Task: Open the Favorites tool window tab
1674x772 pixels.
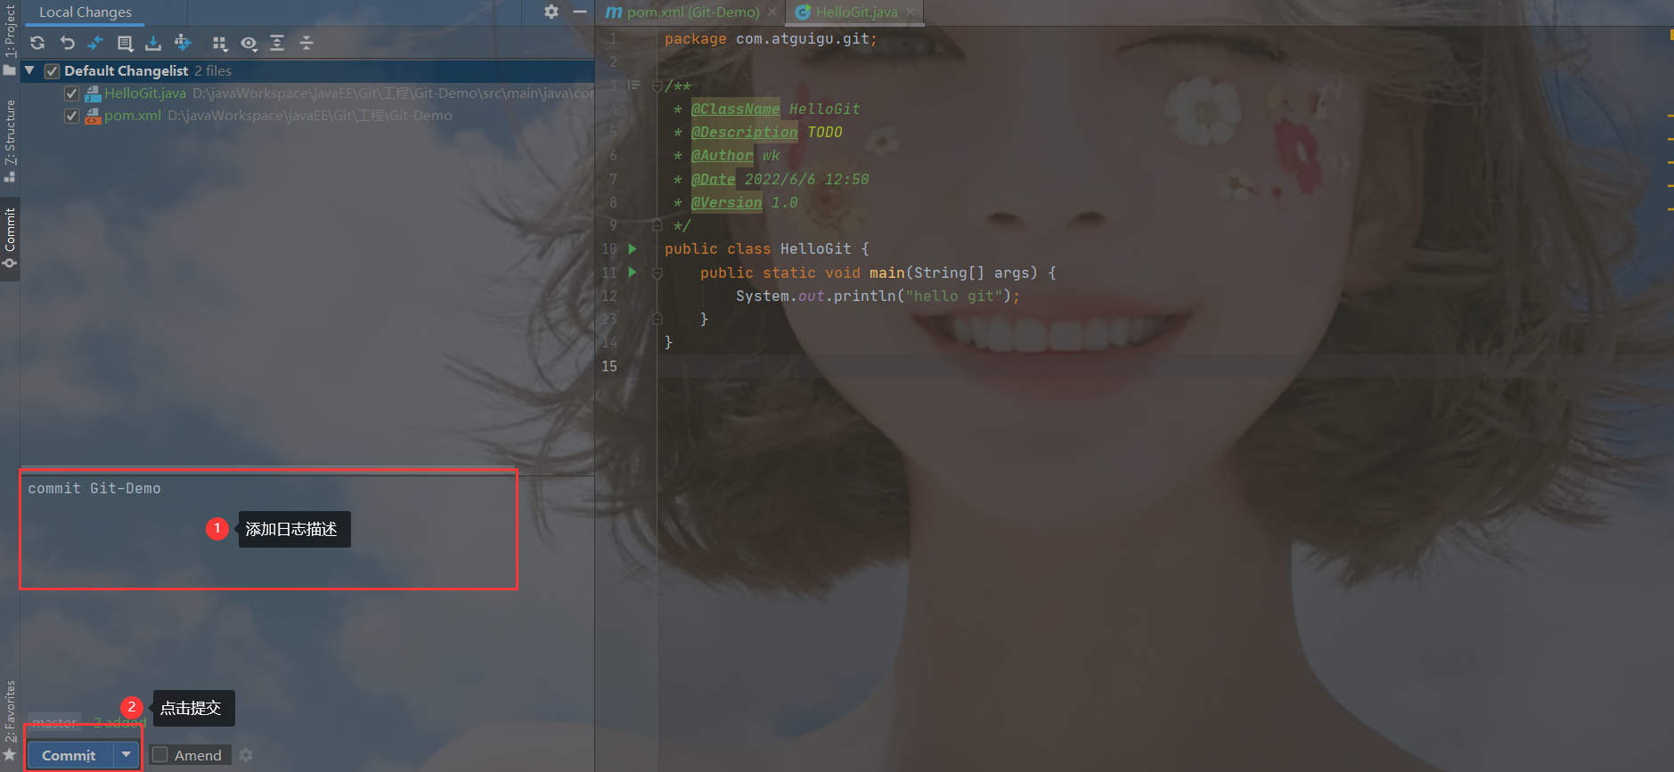Action: [x=10, y=719]
